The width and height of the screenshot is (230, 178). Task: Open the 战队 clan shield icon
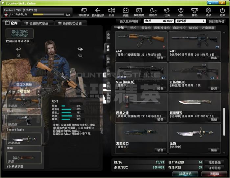[181, 12]
